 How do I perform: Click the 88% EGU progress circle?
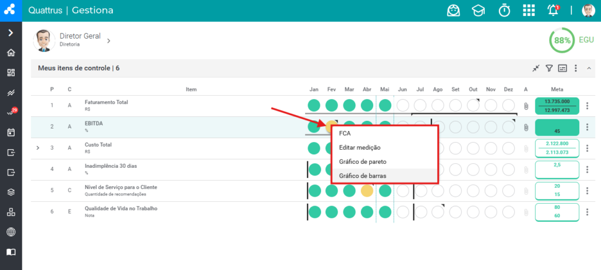[562, 41]
